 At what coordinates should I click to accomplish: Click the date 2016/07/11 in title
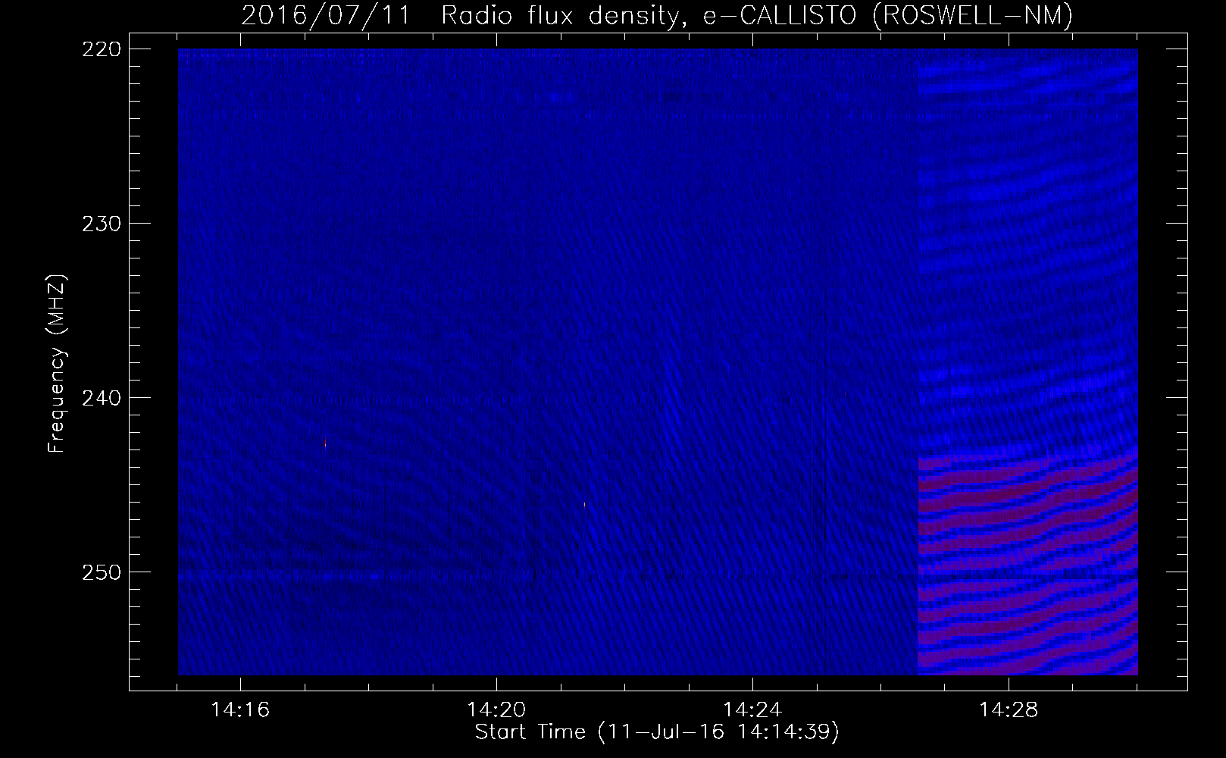327,16
